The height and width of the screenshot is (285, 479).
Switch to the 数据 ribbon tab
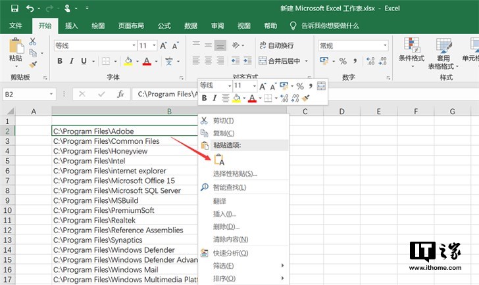[x=191, y=26]
